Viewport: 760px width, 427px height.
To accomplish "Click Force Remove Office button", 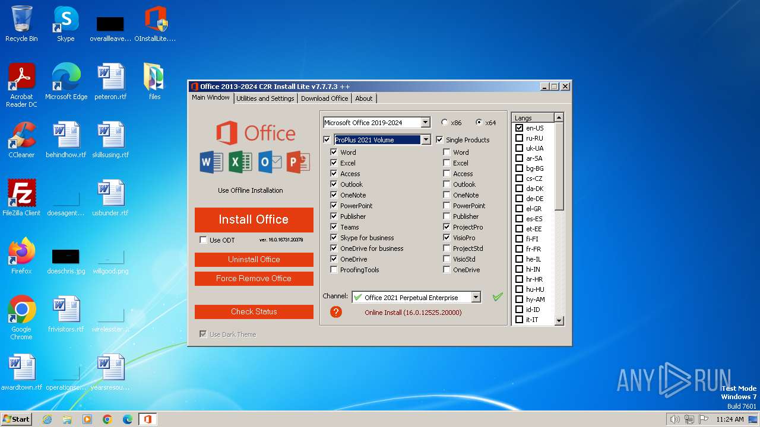I will pyautogui.click(x=254, y=279).
